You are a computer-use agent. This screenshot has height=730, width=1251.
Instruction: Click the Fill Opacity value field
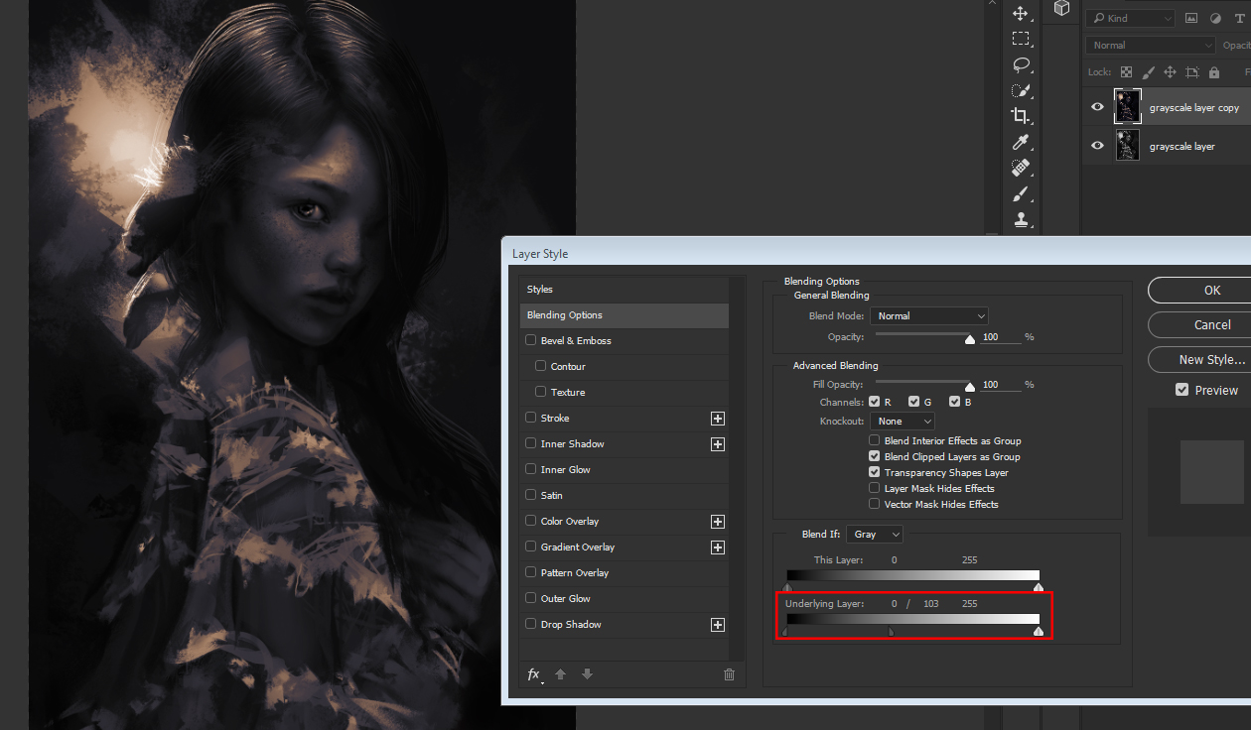[x=1001, y=384]
